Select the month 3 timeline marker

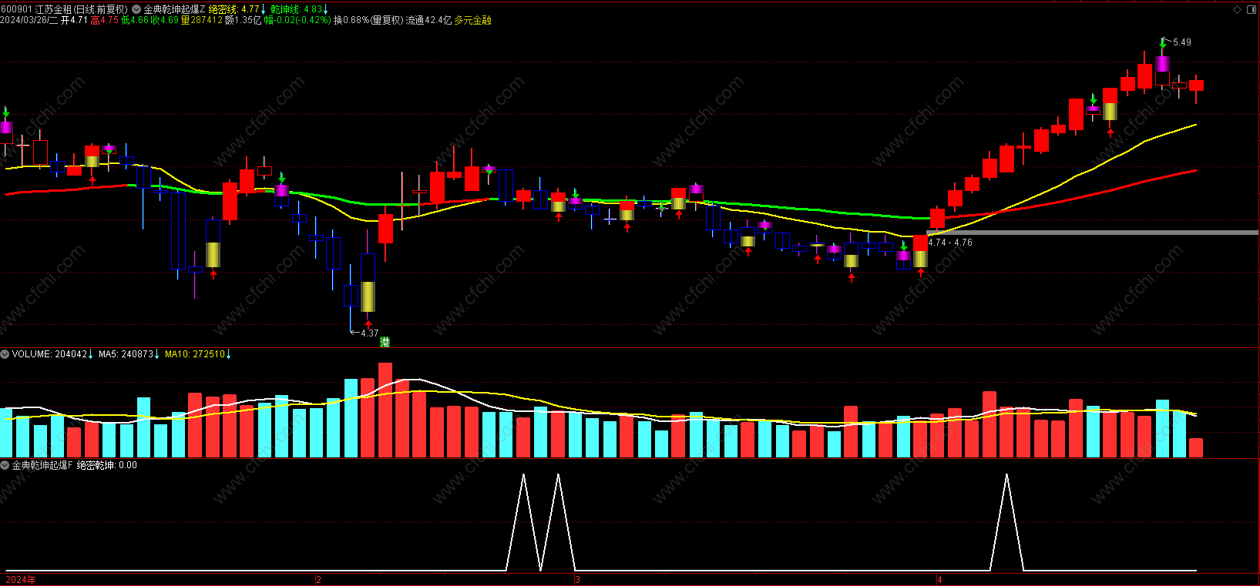(x=577, y=580)
